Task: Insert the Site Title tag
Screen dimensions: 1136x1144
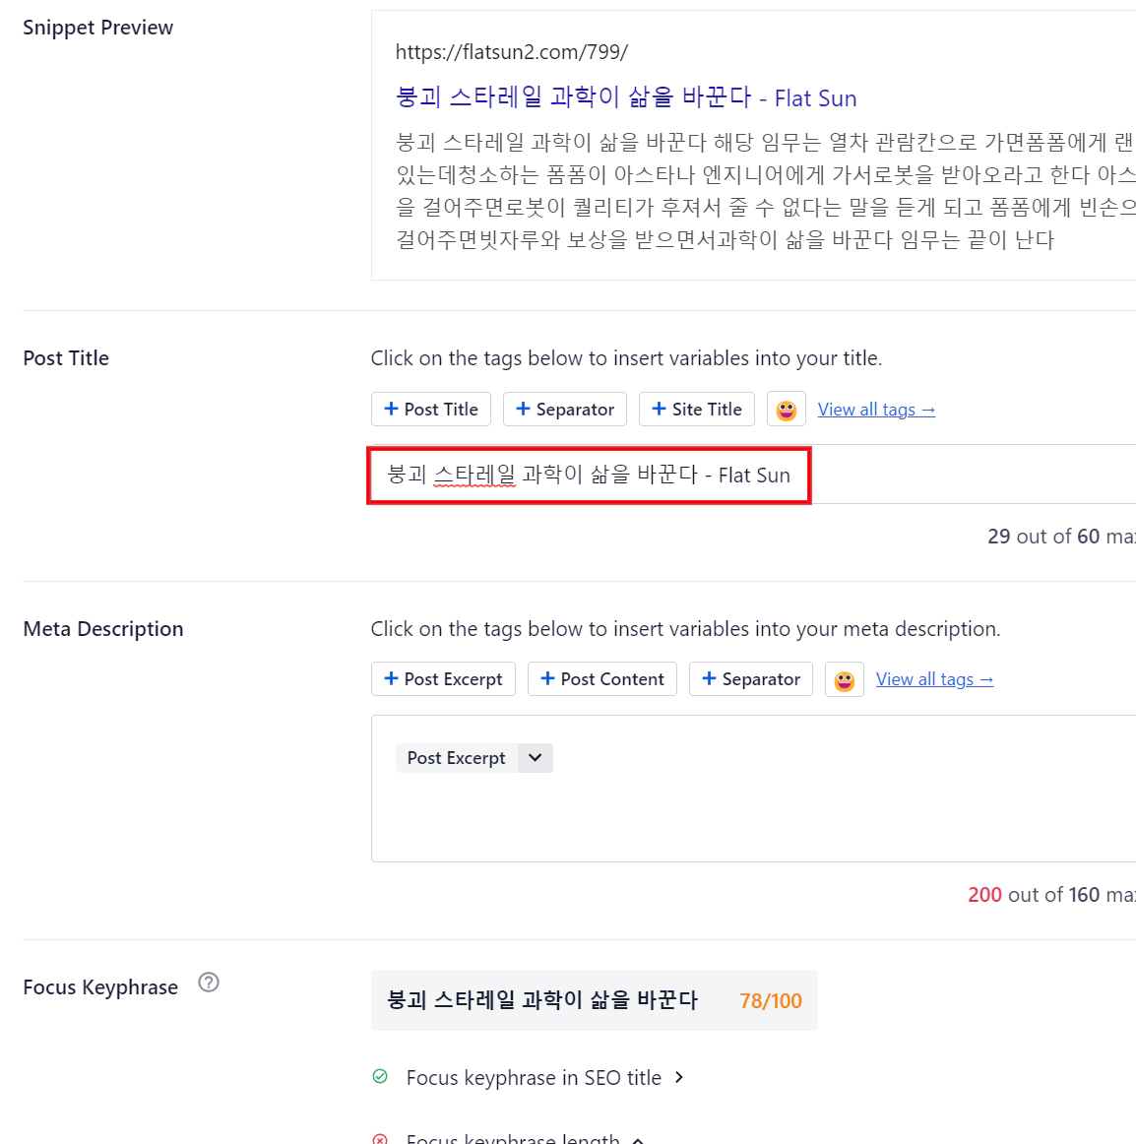Action: coord(697,410)
